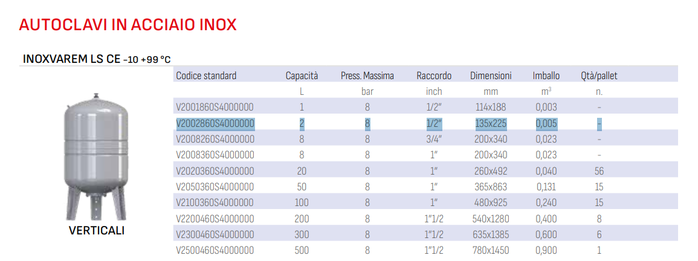Select product code V2020360S4000000
The width and height of the screenshot is (698, 261).
(215, 171)
